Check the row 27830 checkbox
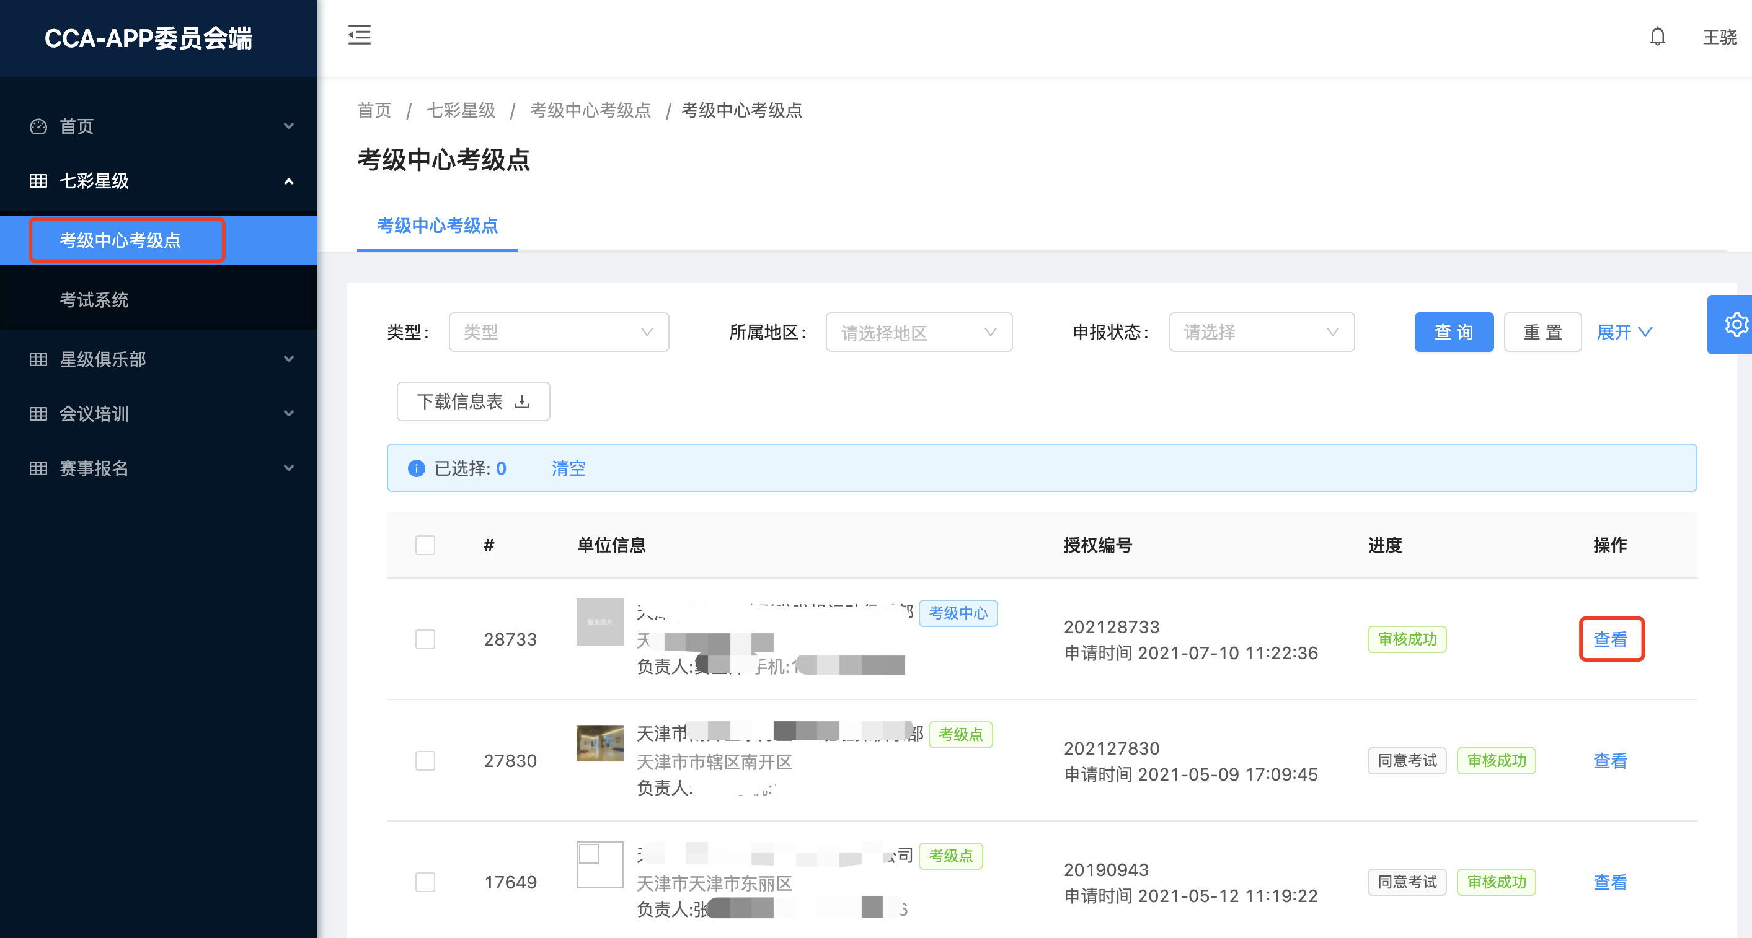 (x=425, y=761)
